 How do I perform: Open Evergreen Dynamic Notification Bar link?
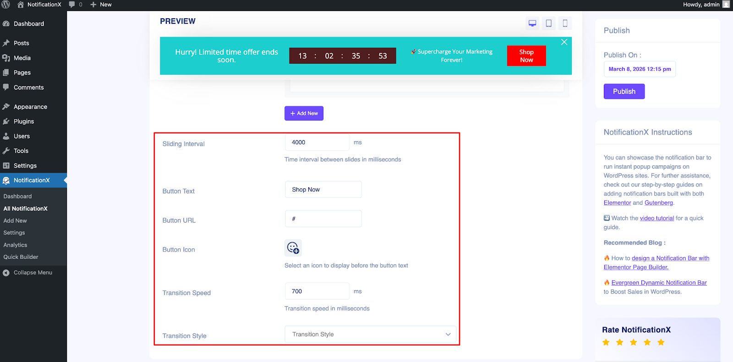pyautogui.click(x=659, y=283)
